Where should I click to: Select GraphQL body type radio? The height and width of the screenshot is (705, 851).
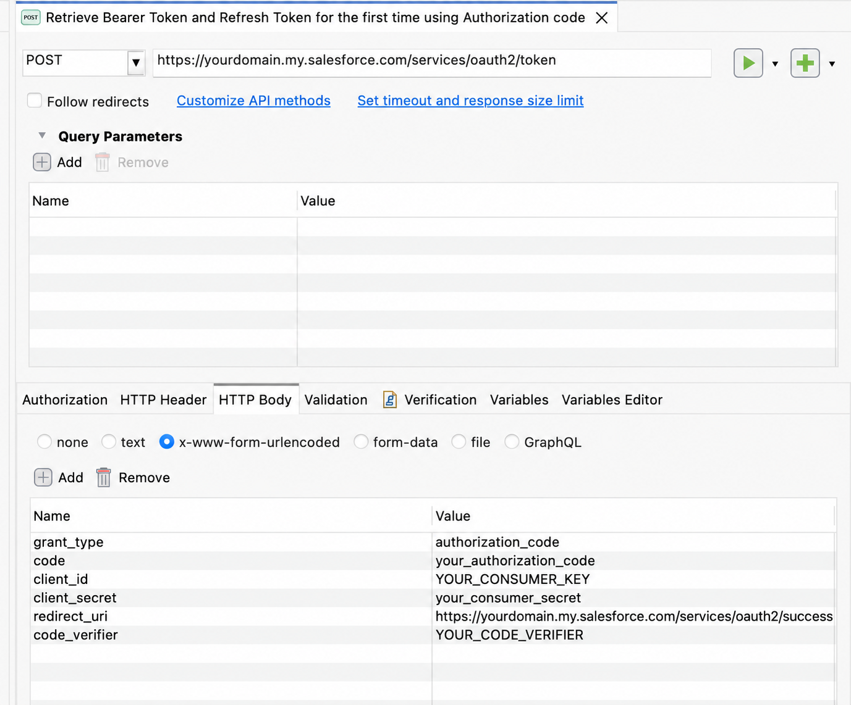point(512,441)
